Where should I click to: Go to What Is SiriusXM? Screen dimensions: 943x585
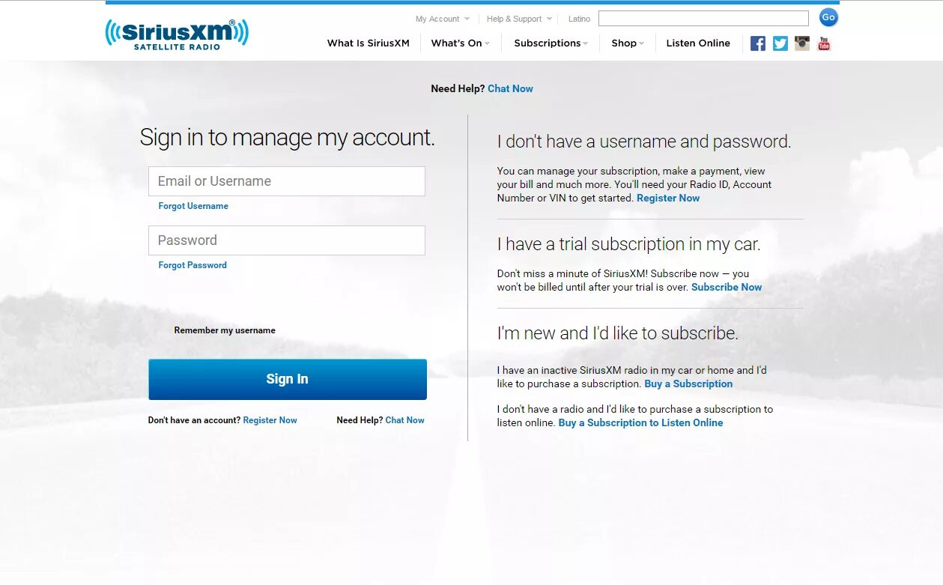tap(369, 43)
